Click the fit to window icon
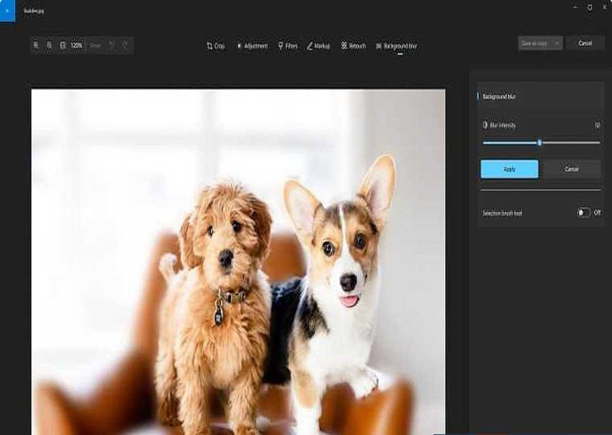612x435 pixels. (x=62, y=45)
